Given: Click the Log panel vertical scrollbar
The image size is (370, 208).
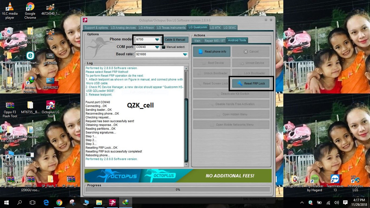Looking at the screenshot, I should coord(186,116).
